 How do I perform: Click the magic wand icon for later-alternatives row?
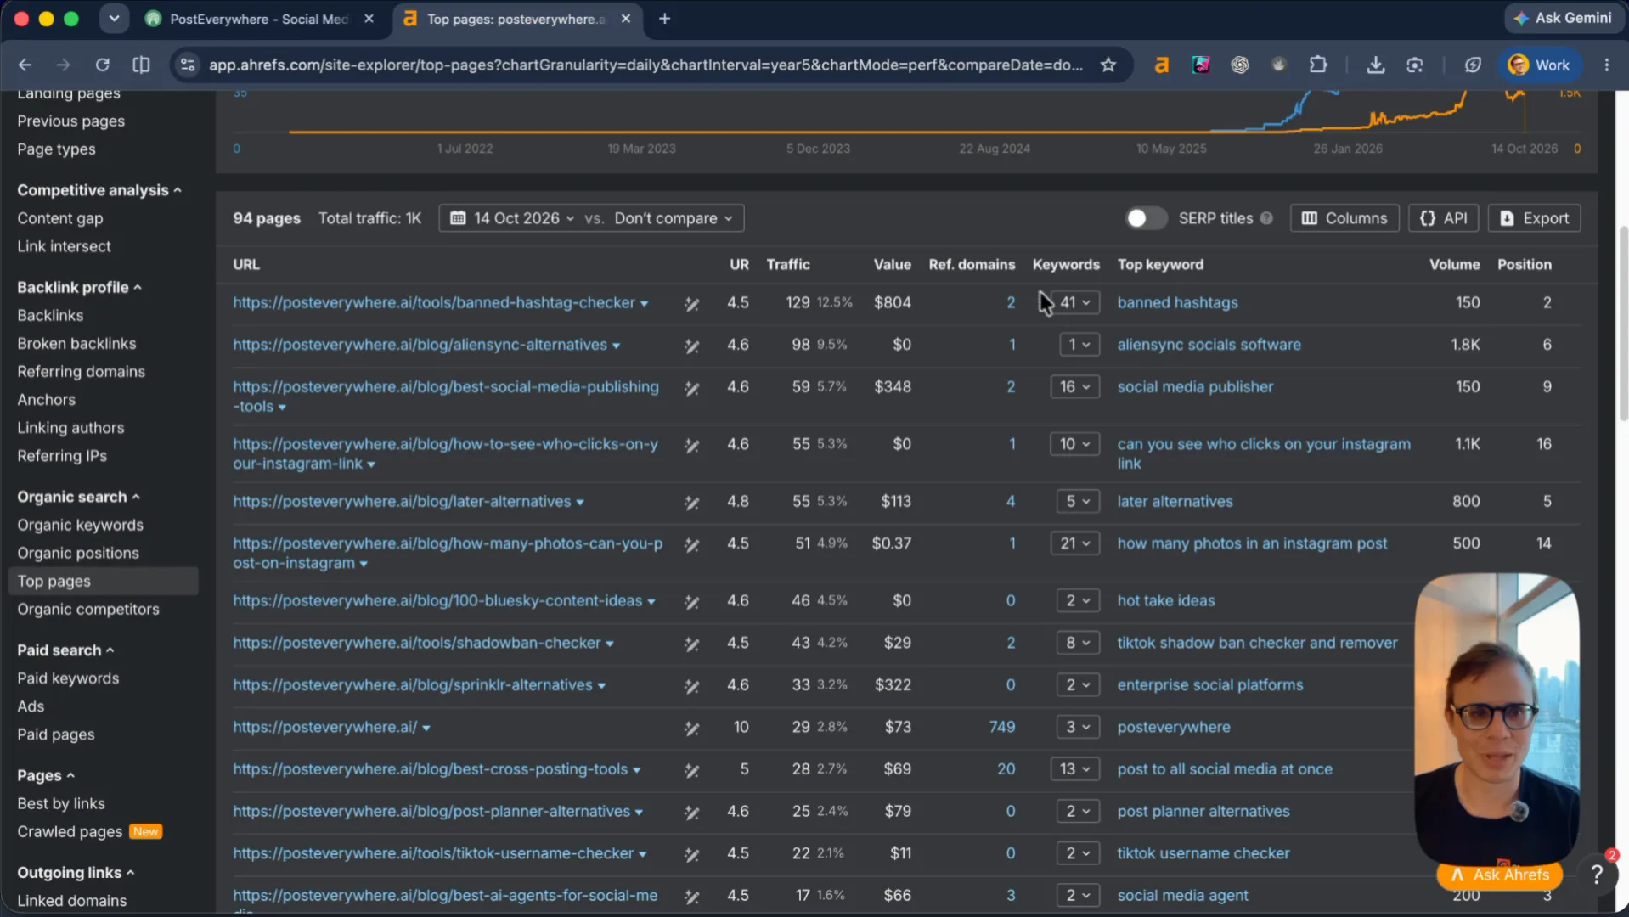(x=692, y=503)
